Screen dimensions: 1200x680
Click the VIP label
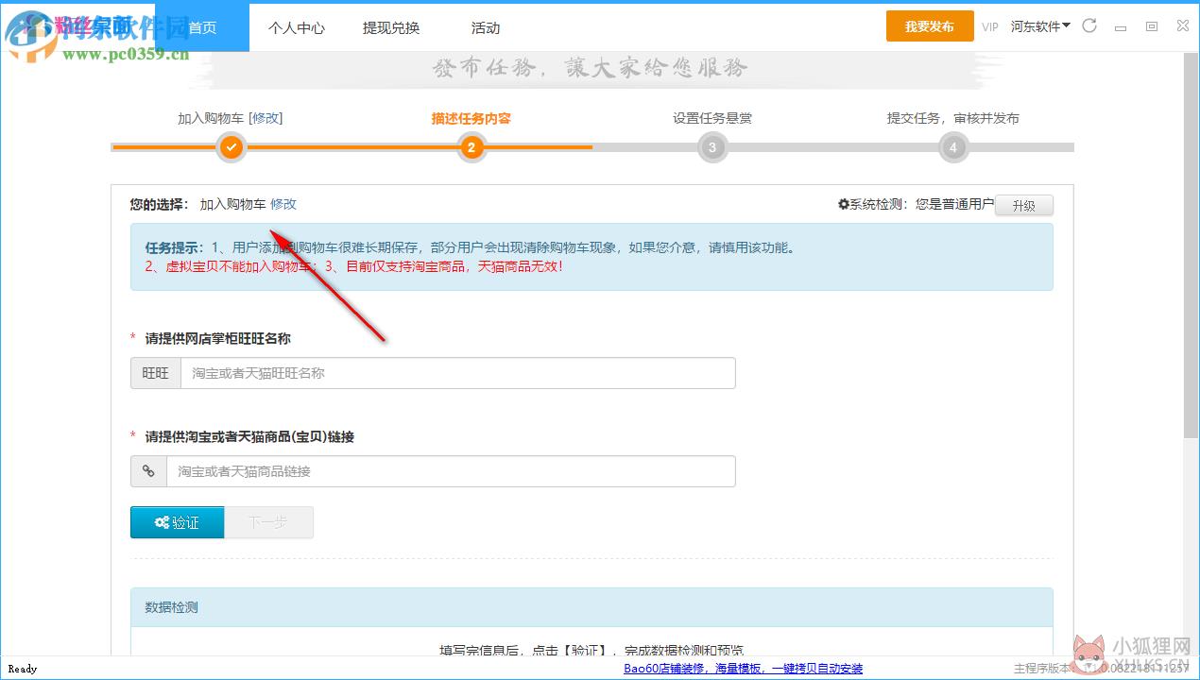coord(989,27)
